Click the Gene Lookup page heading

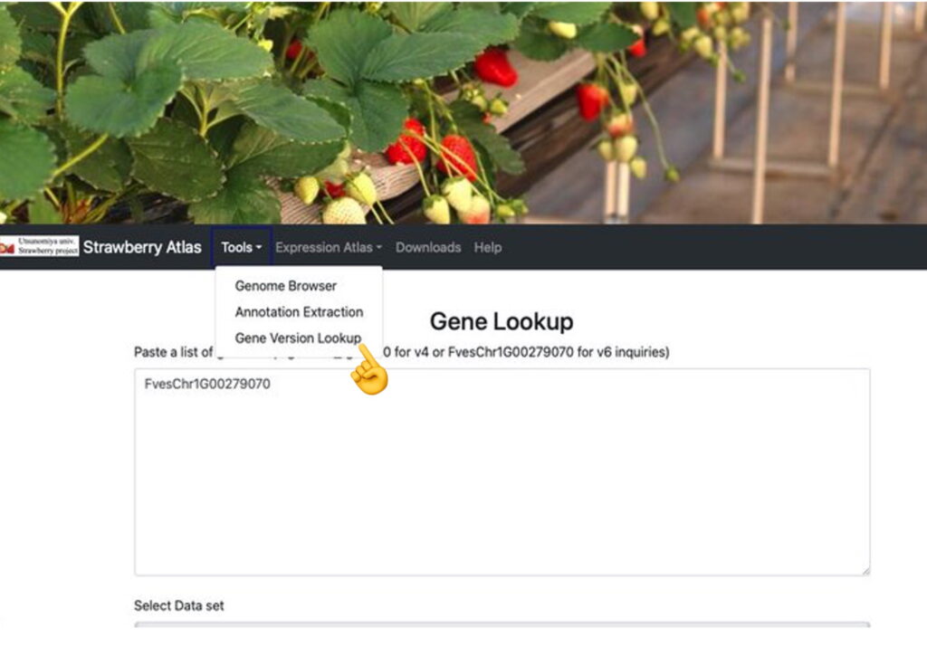pos(501,321)
